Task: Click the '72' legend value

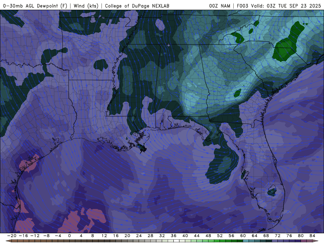Action: (x=278, y=236)
